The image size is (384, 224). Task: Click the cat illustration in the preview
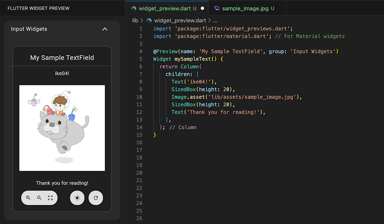62,128
